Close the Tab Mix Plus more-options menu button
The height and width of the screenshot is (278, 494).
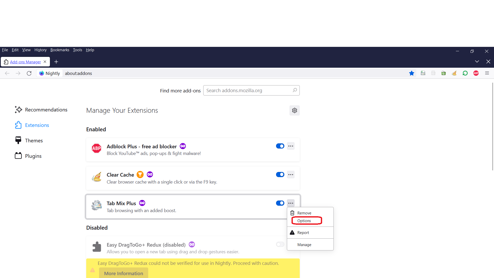click(x=291, y=203)
